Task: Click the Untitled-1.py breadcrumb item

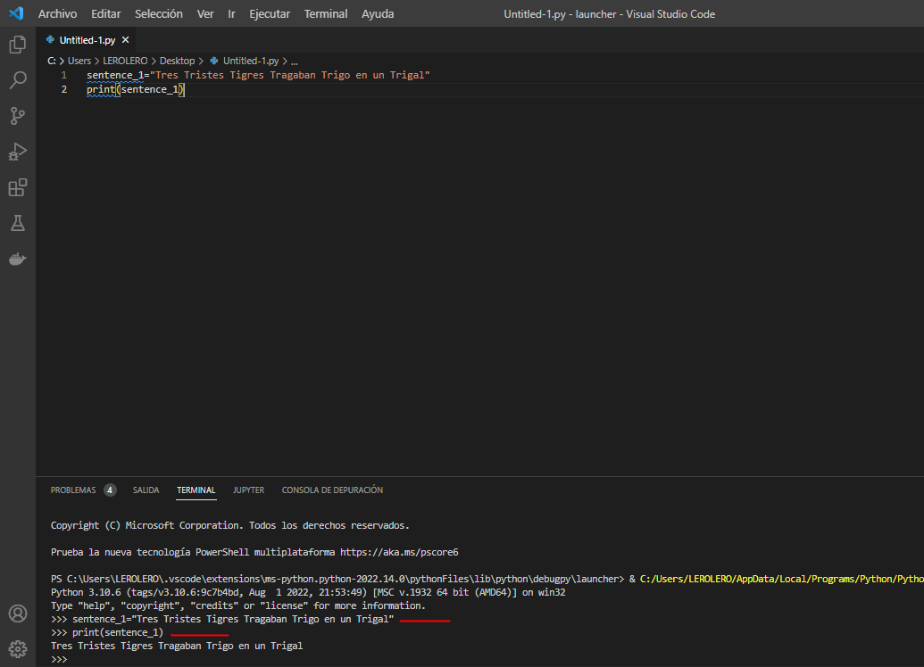Action: tap(250, 61)
